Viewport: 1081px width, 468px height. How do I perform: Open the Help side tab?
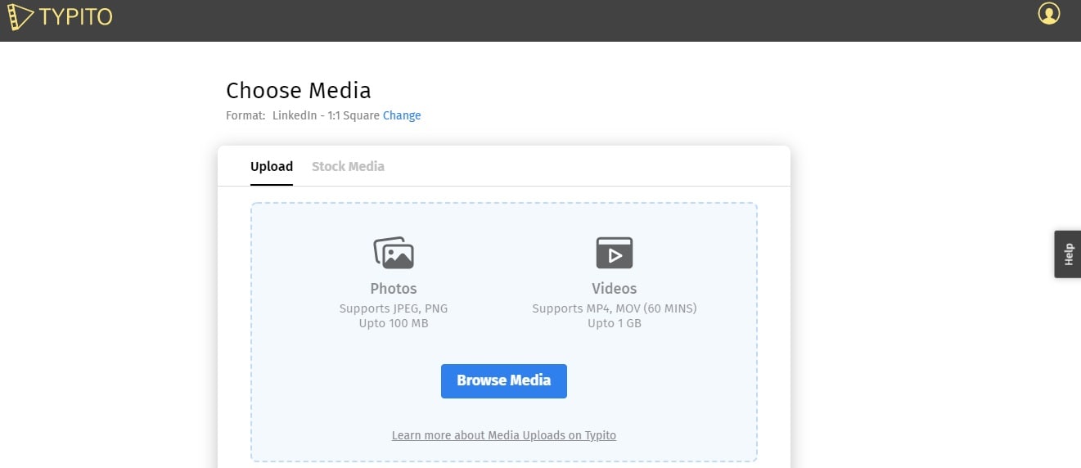pyautogui.click(x=1068, y=254)
